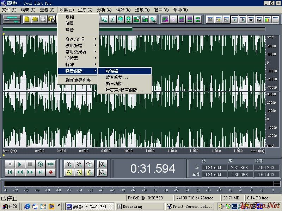Screen dimensions: 282x211
Task: Expand the 滤波器 effects submenu
Action: click(x=72, y=58)
